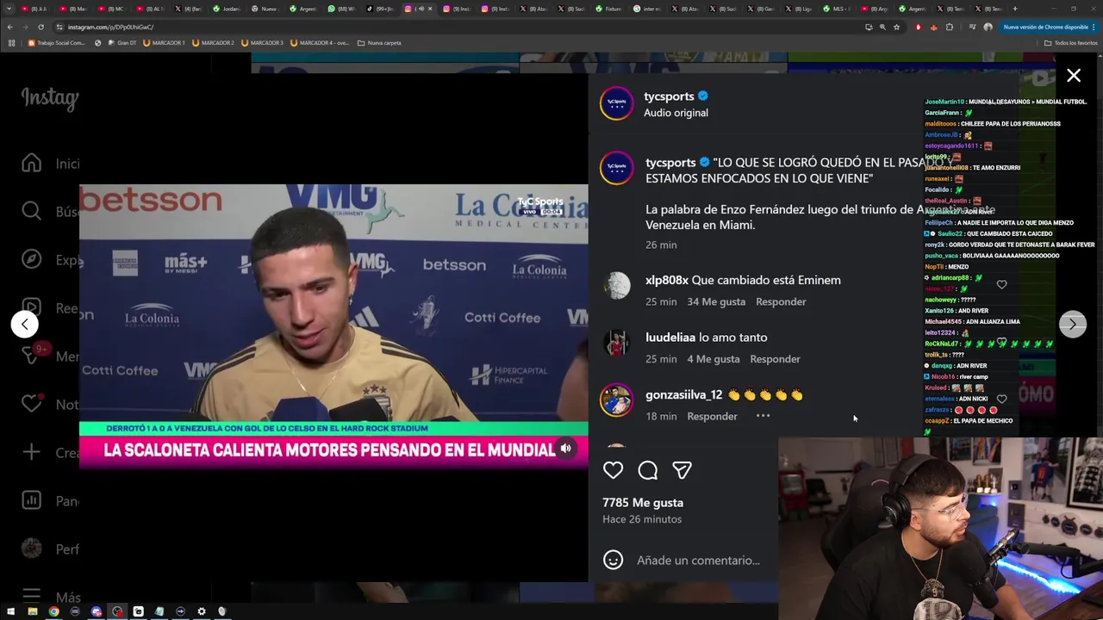Viewport: 1103px width, 620px height.
Task: Open the 'MARCADOR 2' bookmark
Action: 213,42
